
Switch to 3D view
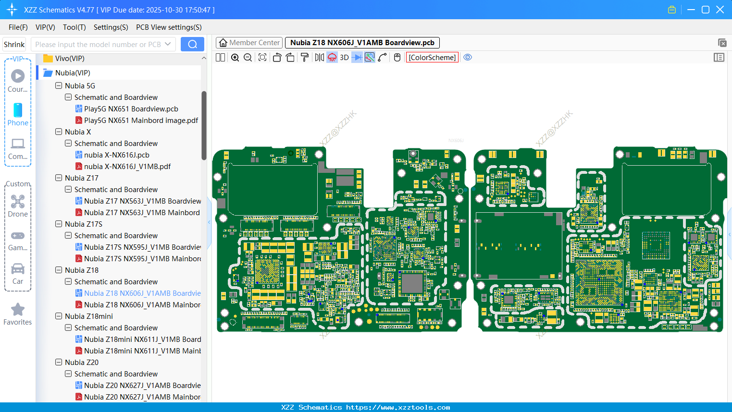coord(344,57)
